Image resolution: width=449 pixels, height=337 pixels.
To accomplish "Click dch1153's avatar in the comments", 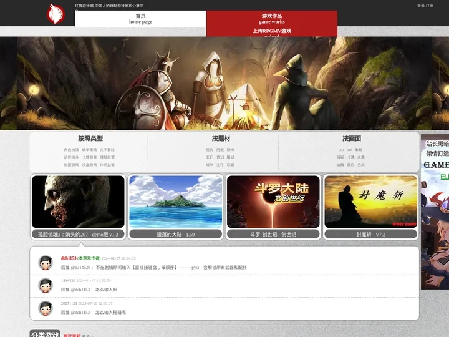I will click(x=46, y=263).
